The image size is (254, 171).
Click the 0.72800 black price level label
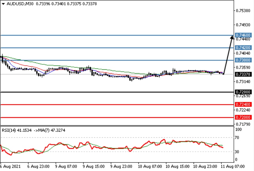click(243, 92)
